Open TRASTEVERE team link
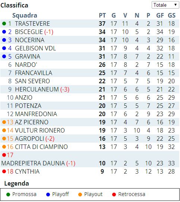Viewport: 180px width, 202px height. point(32,24)
